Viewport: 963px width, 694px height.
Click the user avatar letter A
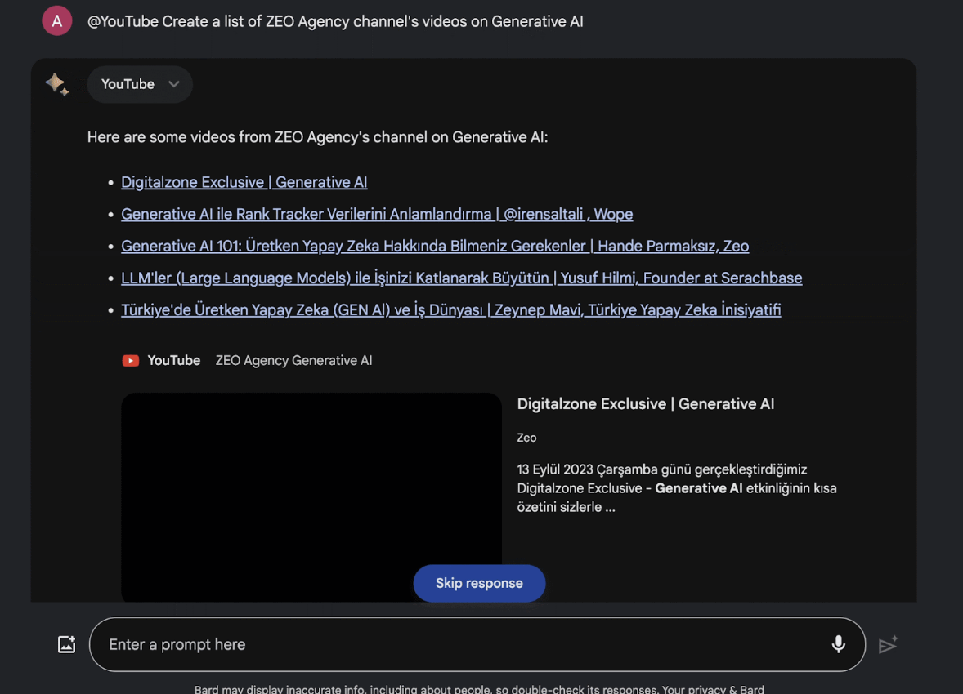(57, 21)
